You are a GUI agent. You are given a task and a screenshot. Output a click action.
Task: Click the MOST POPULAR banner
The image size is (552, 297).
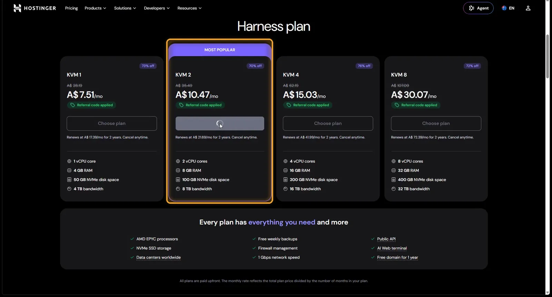click(220, 50)
